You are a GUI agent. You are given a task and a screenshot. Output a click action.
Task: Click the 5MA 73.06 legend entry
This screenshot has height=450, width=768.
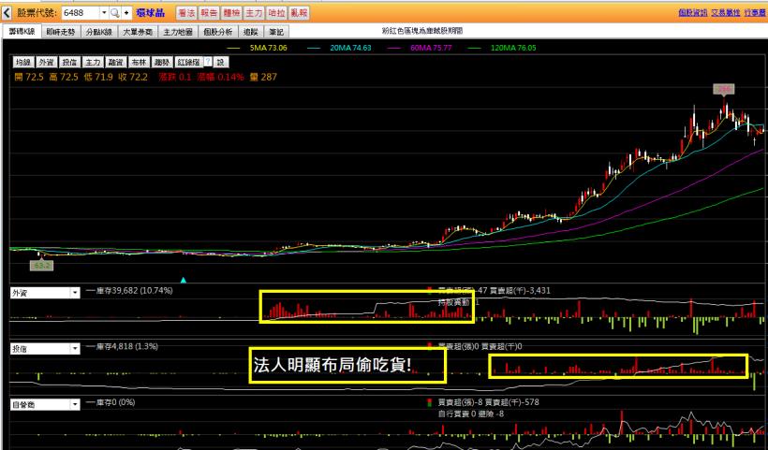[269, 48]
